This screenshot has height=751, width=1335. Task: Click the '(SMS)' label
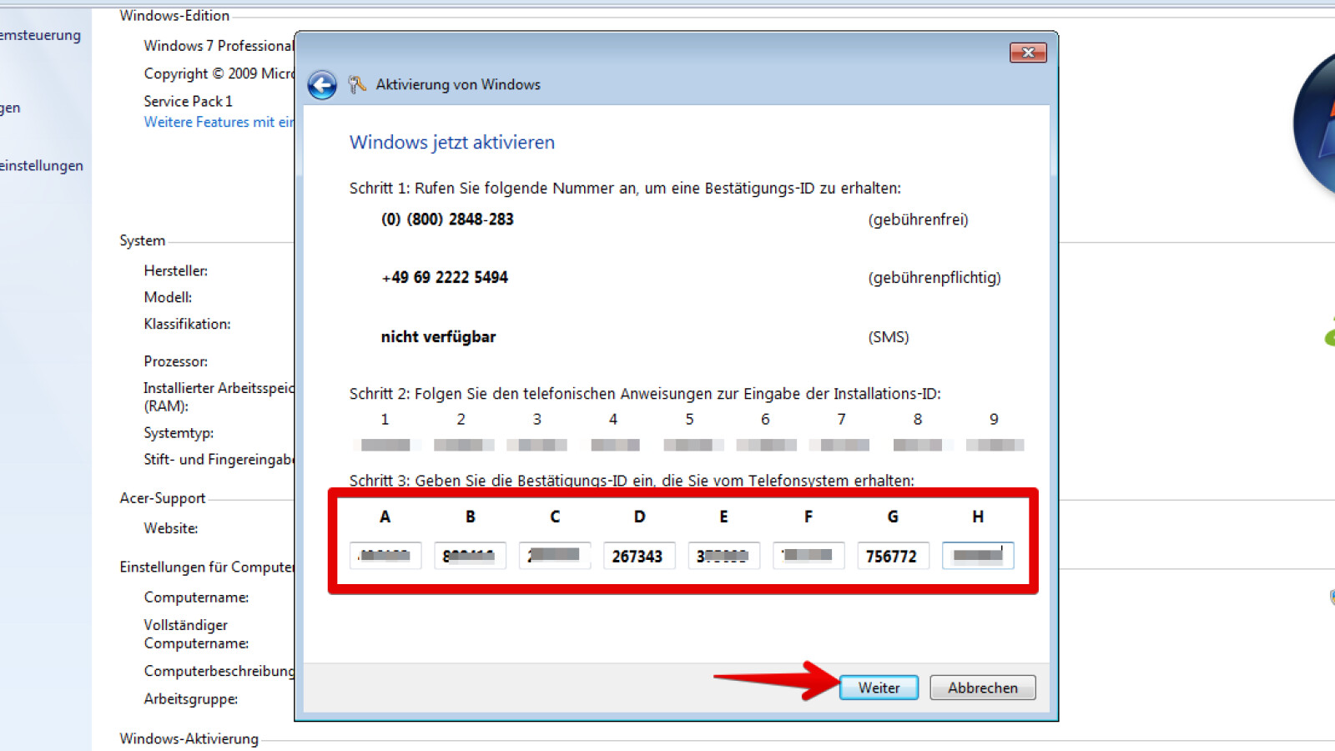coord(889,337)
